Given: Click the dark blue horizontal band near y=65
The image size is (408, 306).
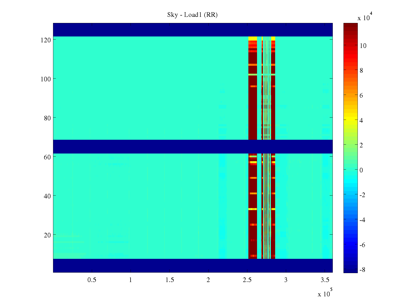Looking at the screenshot, I should (193, 146).
